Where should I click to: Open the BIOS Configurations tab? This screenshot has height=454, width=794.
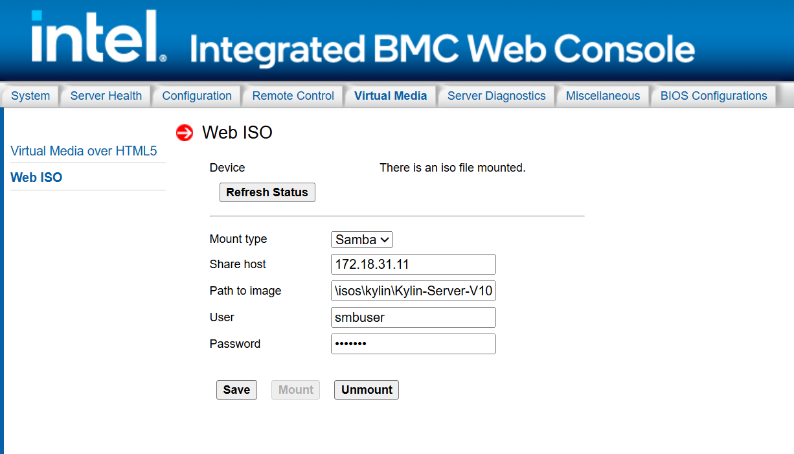pyautogui.click(x=714, y=96)
